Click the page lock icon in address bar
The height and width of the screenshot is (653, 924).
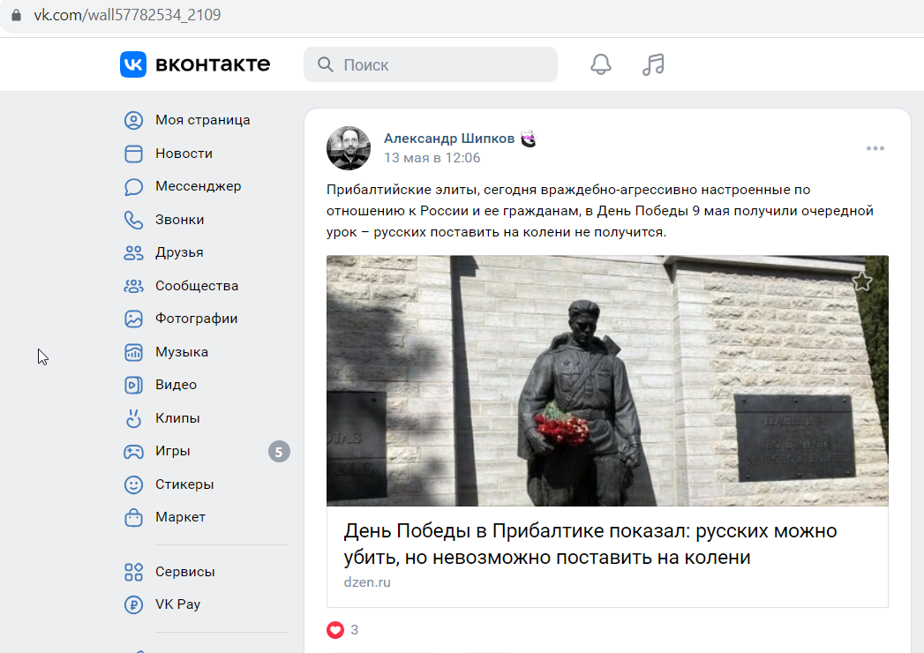17,15
